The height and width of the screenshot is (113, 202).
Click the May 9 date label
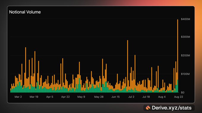[x=81, y=97]
